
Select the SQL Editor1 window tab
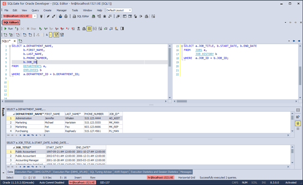pos(11,22)
